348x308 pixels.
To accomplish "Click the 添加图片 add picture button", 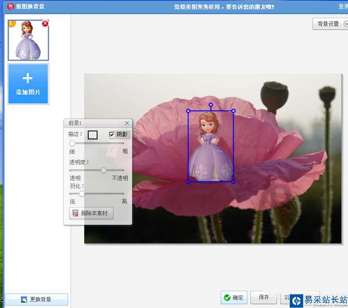I will click(x=28, y=84).
